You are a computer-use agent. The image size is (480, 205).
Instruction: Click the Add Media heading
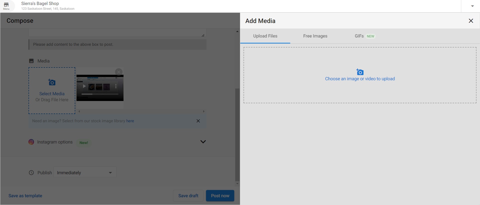(260, 21)
